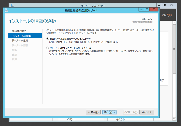Maximize the wizard window
The image size is (181, 126).
click(x=147, y=9)
